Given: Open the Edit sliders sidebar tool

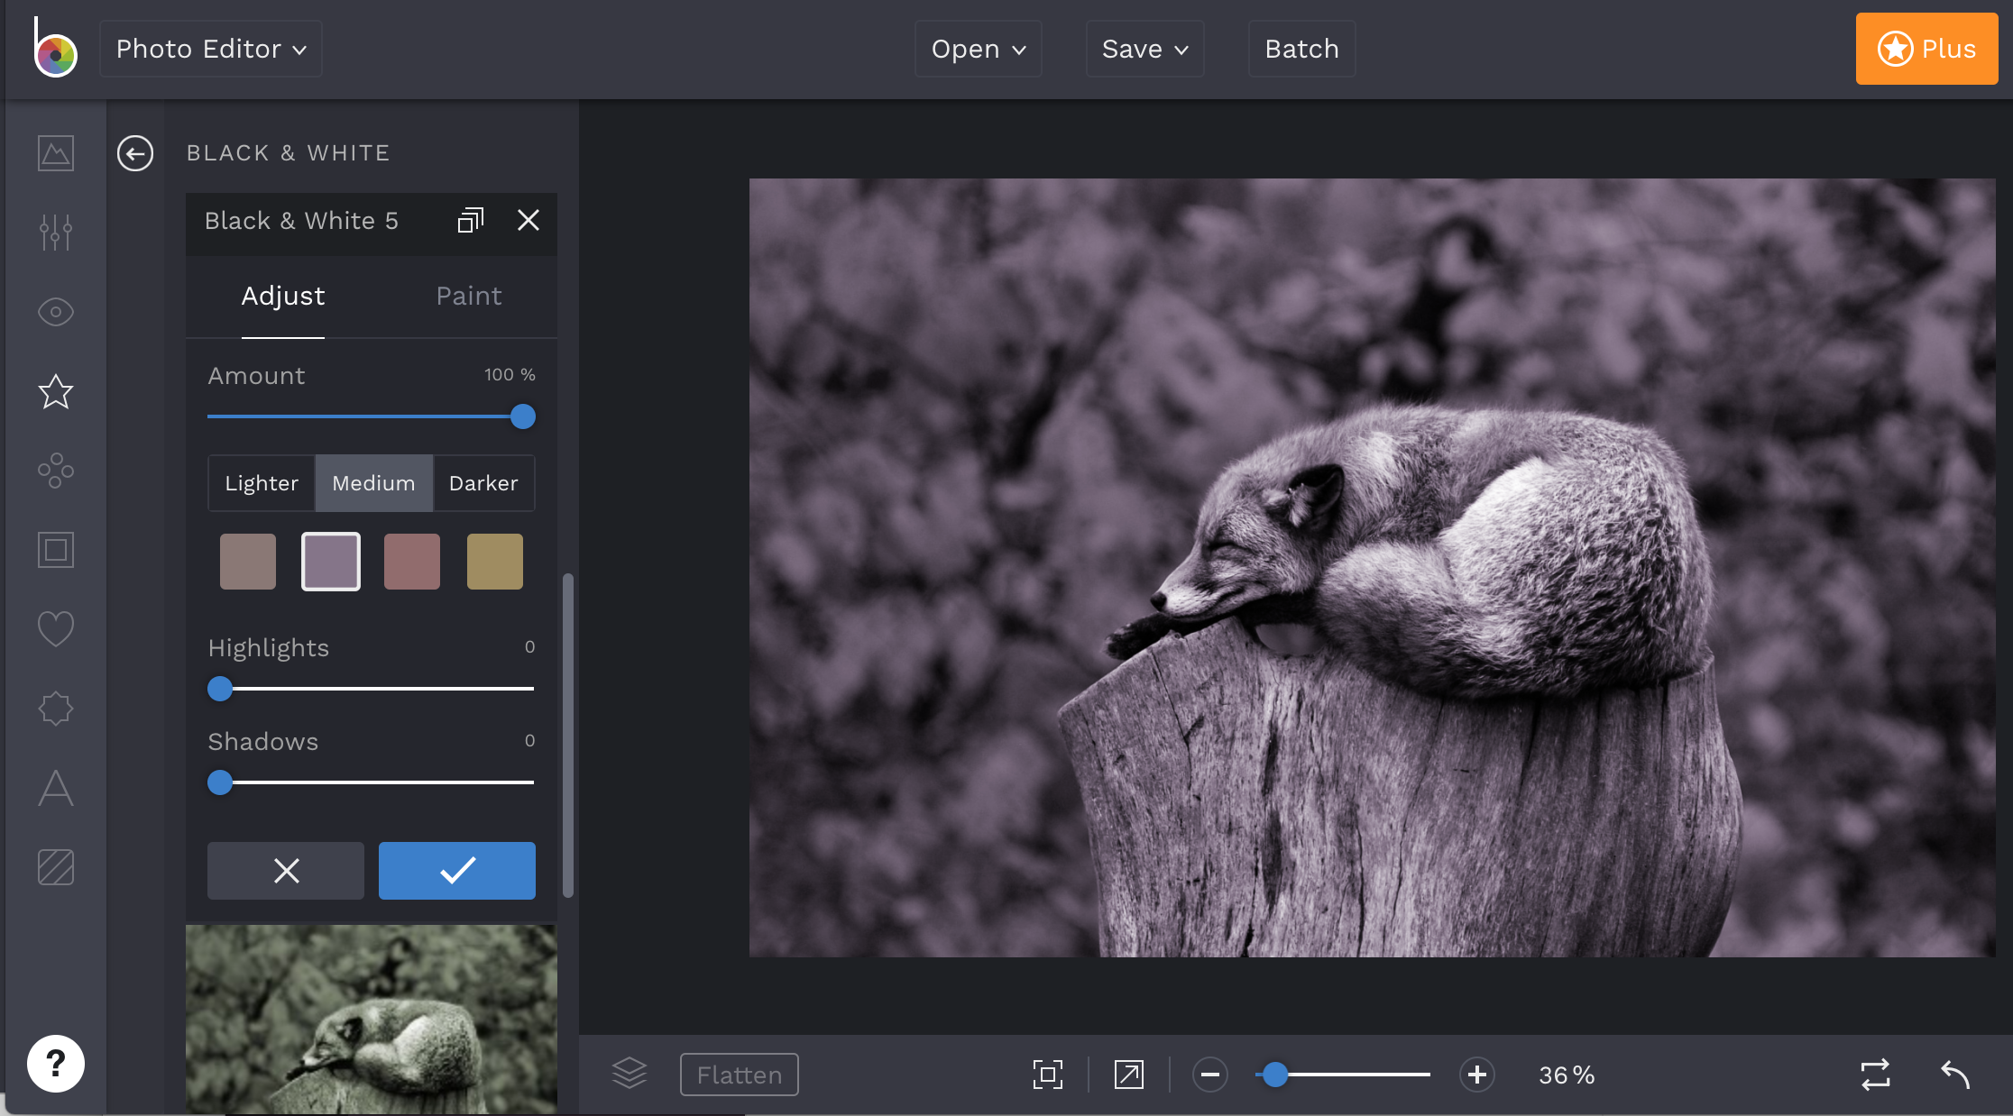Looking at the screenshot, I should coord(56,233).
